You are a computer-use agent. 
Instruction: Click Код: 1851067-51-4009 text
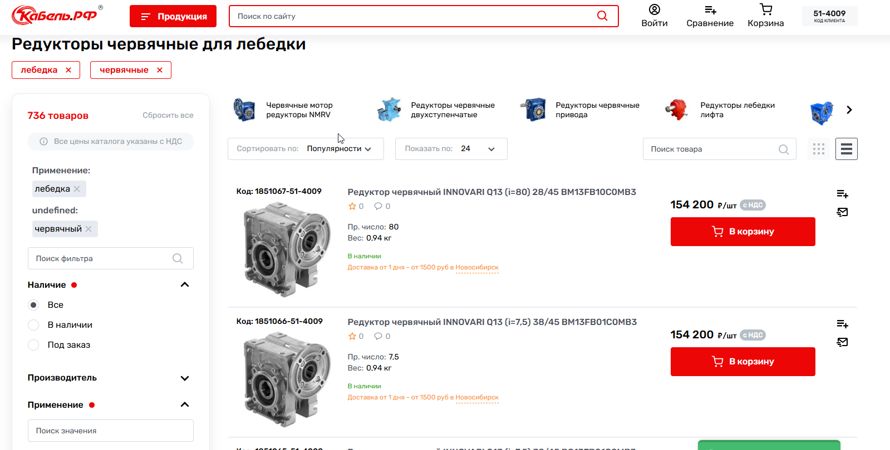[x=279, y=191]
